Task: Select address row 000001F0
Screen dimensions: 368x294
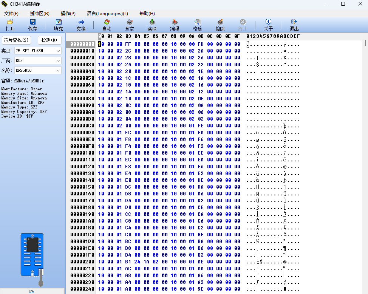Action: click(82, 255)
